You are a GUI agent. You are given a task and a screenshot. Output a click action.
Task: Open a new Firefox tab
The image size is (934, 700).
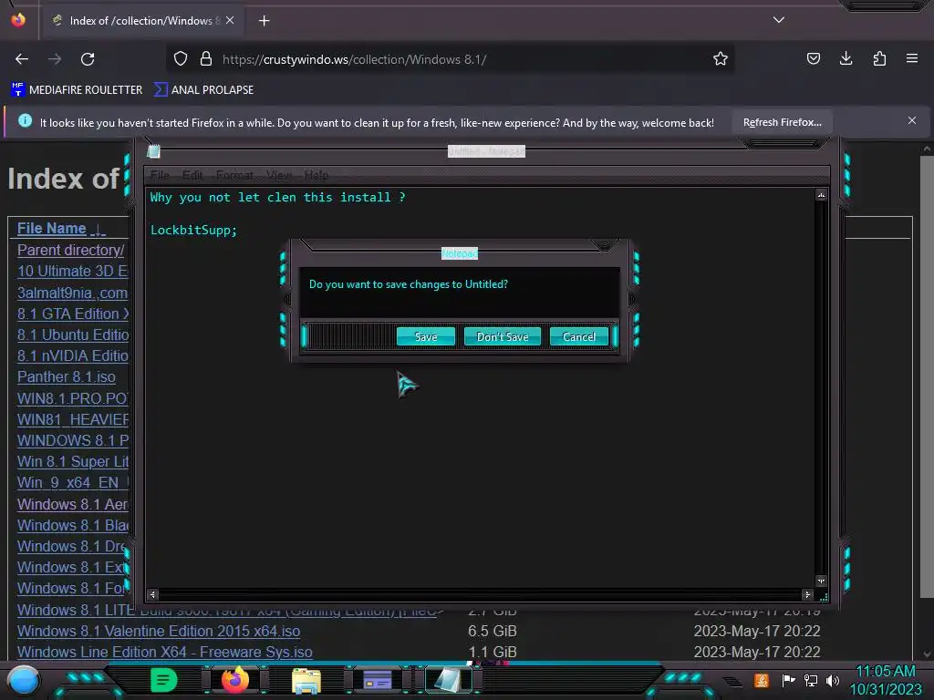pos(264,21)
